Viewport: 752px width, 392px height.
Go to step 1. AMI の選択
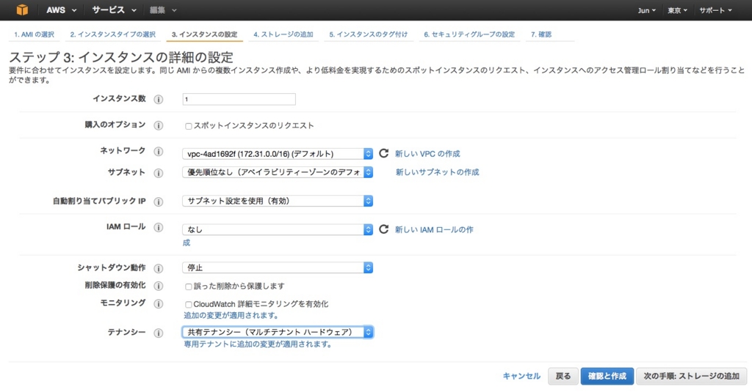click(34, 34)
